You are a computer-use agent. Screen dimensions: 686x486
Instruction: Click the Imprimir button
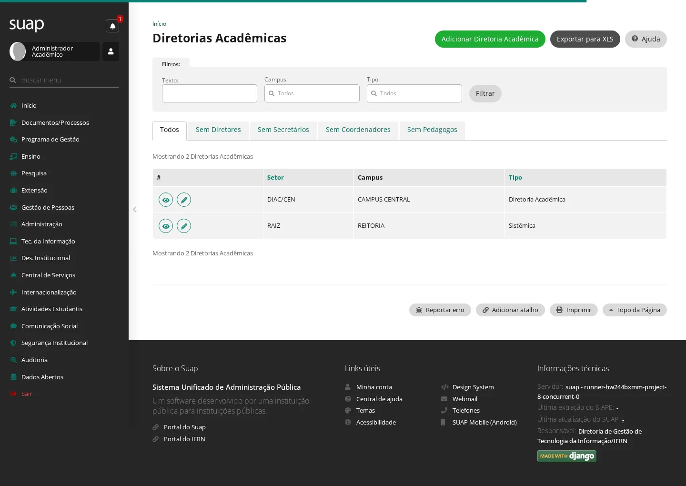pyautogui.click(x=574, y=310)
